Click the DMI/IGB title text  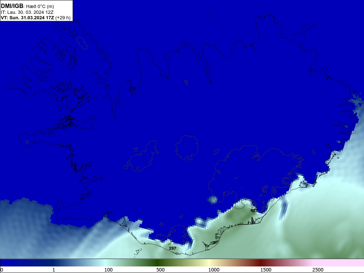click(x=12, y=6)
